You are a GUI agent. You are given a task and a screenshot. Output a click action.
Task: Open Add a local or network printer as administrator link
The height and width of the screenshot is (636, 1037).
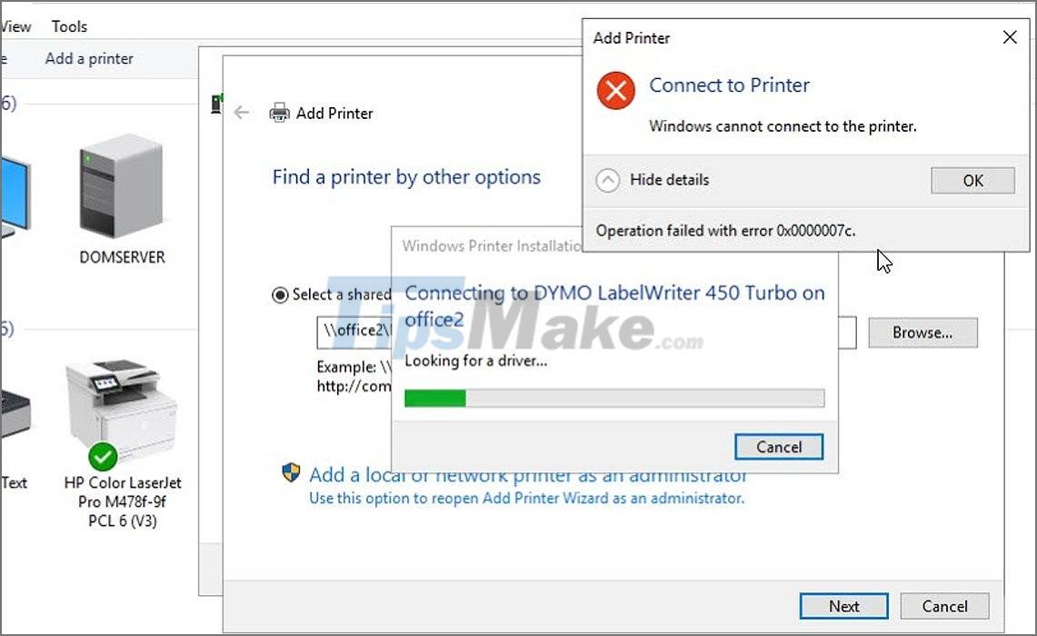click(528, 475)
